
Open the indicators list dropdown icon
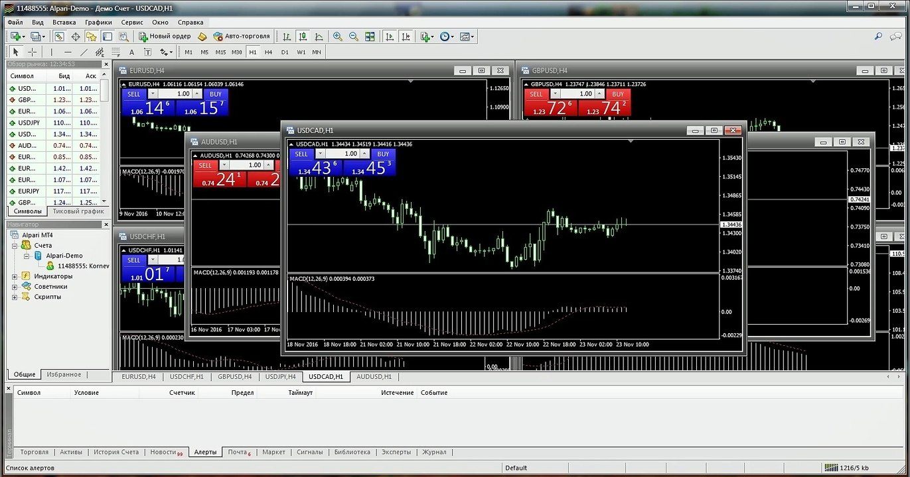(x=427, y=36)
